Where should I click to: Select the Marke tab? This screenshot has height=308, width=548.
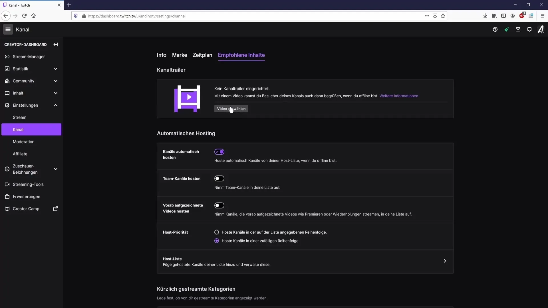[x=180, y=55]
